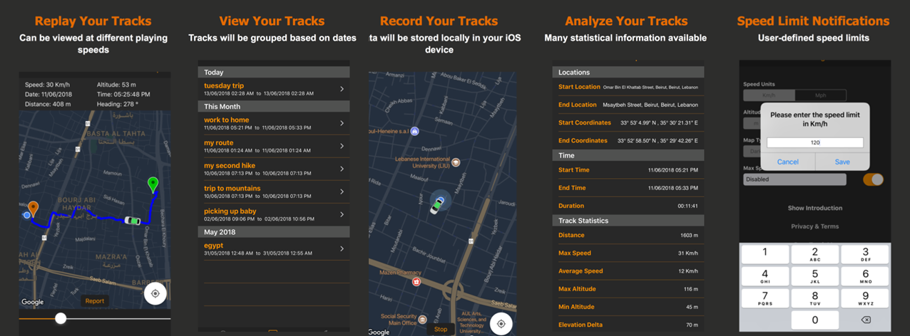Open the trip to mountains chevron
The image size is (910, 336).
(x=342, y=191)
